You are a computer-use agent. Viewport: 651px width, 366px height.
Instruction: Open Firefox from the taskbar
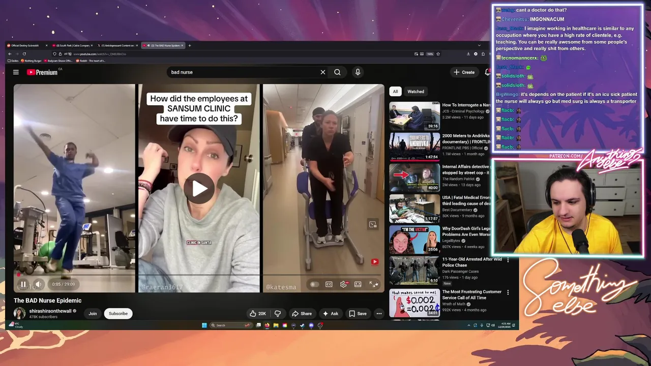(x=267, y=325)
